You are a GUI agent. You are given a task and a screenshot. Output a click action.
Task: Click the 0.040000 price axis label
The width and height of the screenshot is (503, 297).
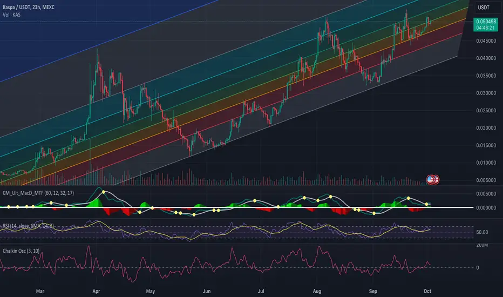click(486, 58)
